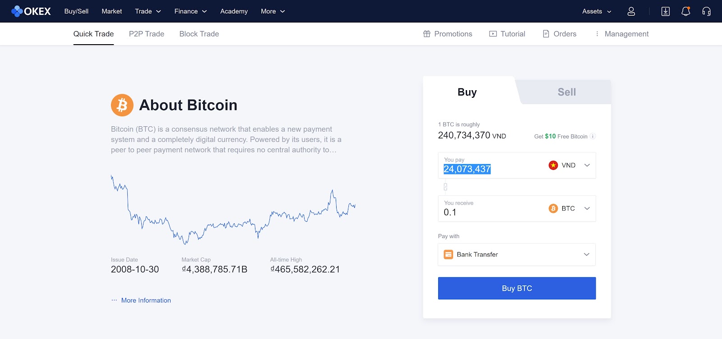Viewport: 722px width, 339px height.
Task: Go to the Market page
Action: point(112,11)
